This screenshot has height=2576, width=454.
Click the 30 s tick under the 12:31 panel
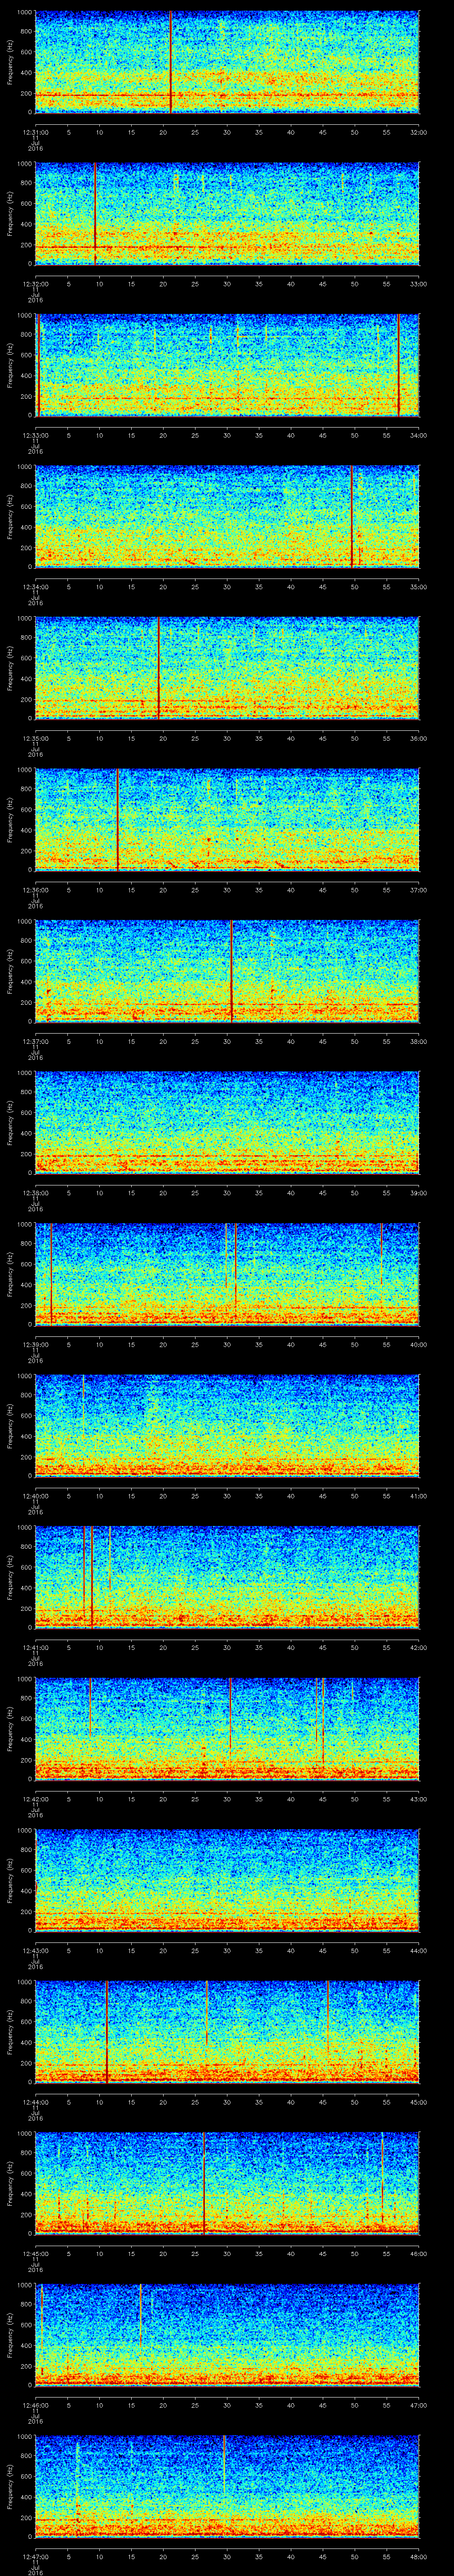pos(227,131)
